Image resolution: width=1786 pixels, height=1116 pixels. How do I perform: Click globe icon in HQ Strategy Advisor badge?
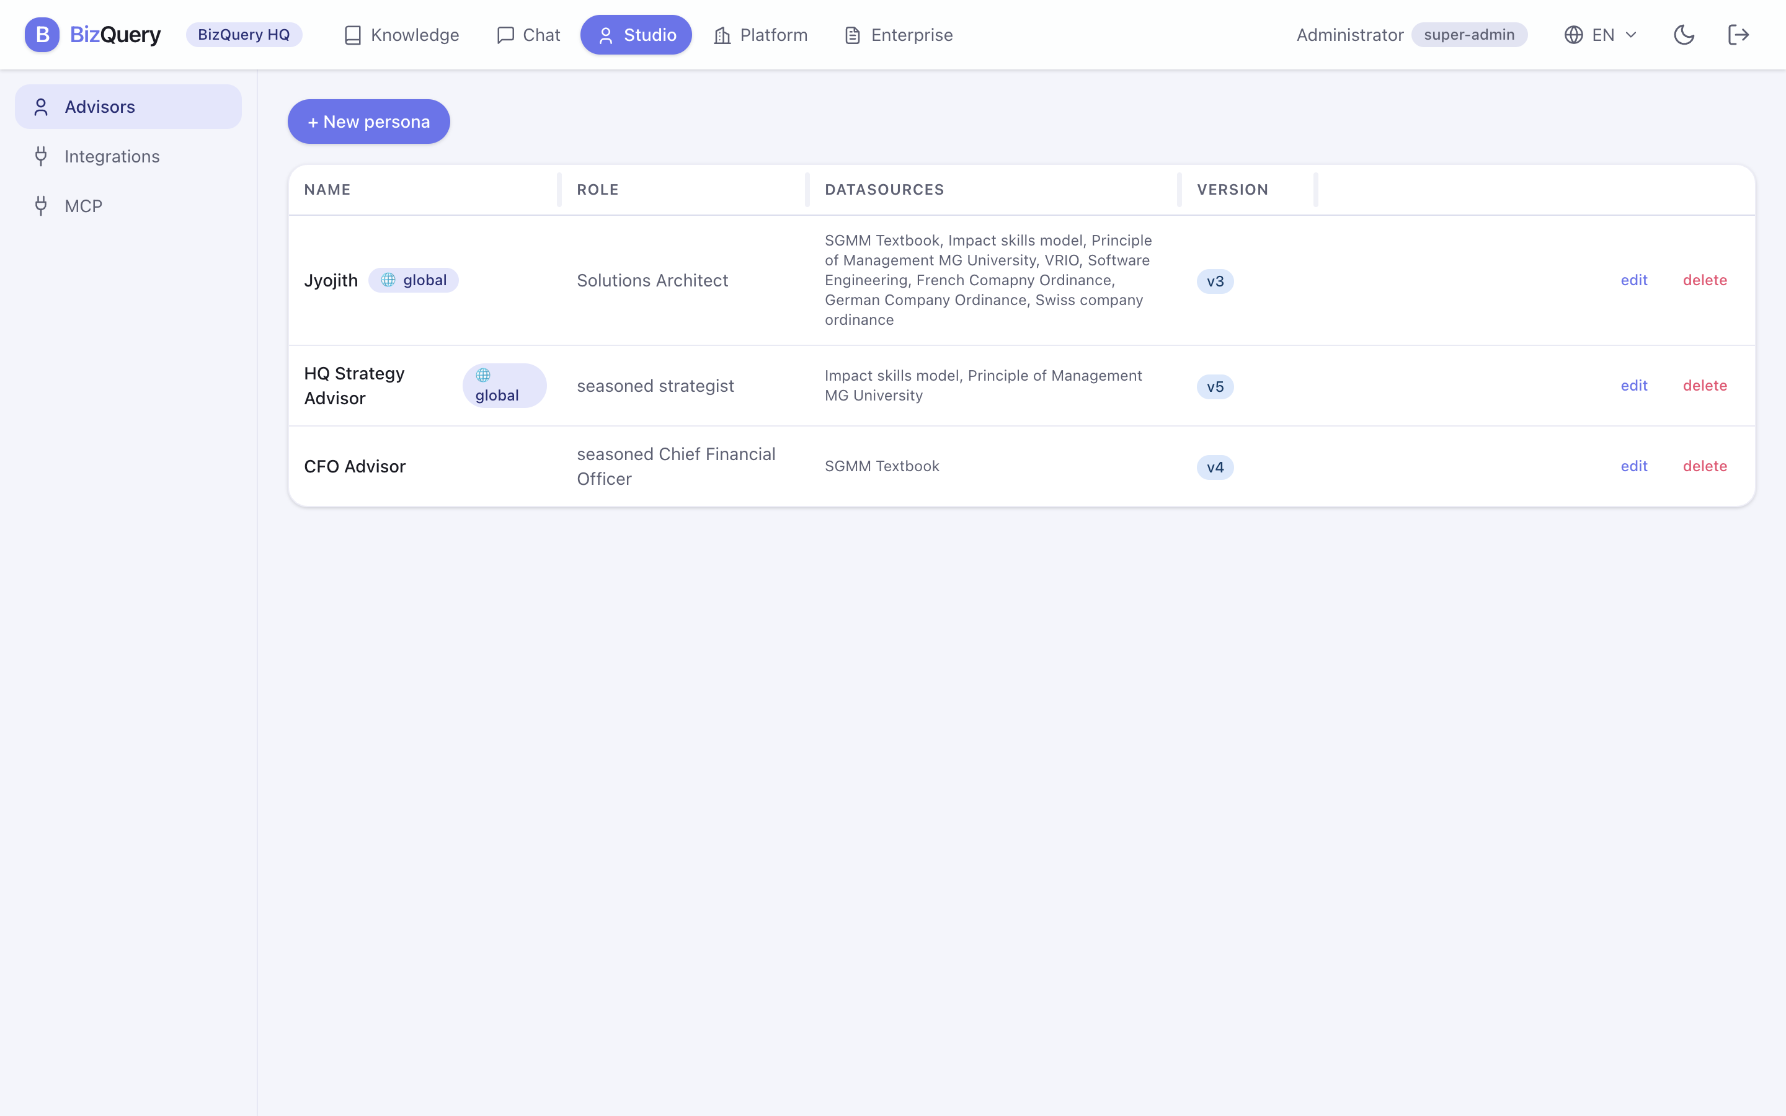pyautogui.click(x=484, y=375)
